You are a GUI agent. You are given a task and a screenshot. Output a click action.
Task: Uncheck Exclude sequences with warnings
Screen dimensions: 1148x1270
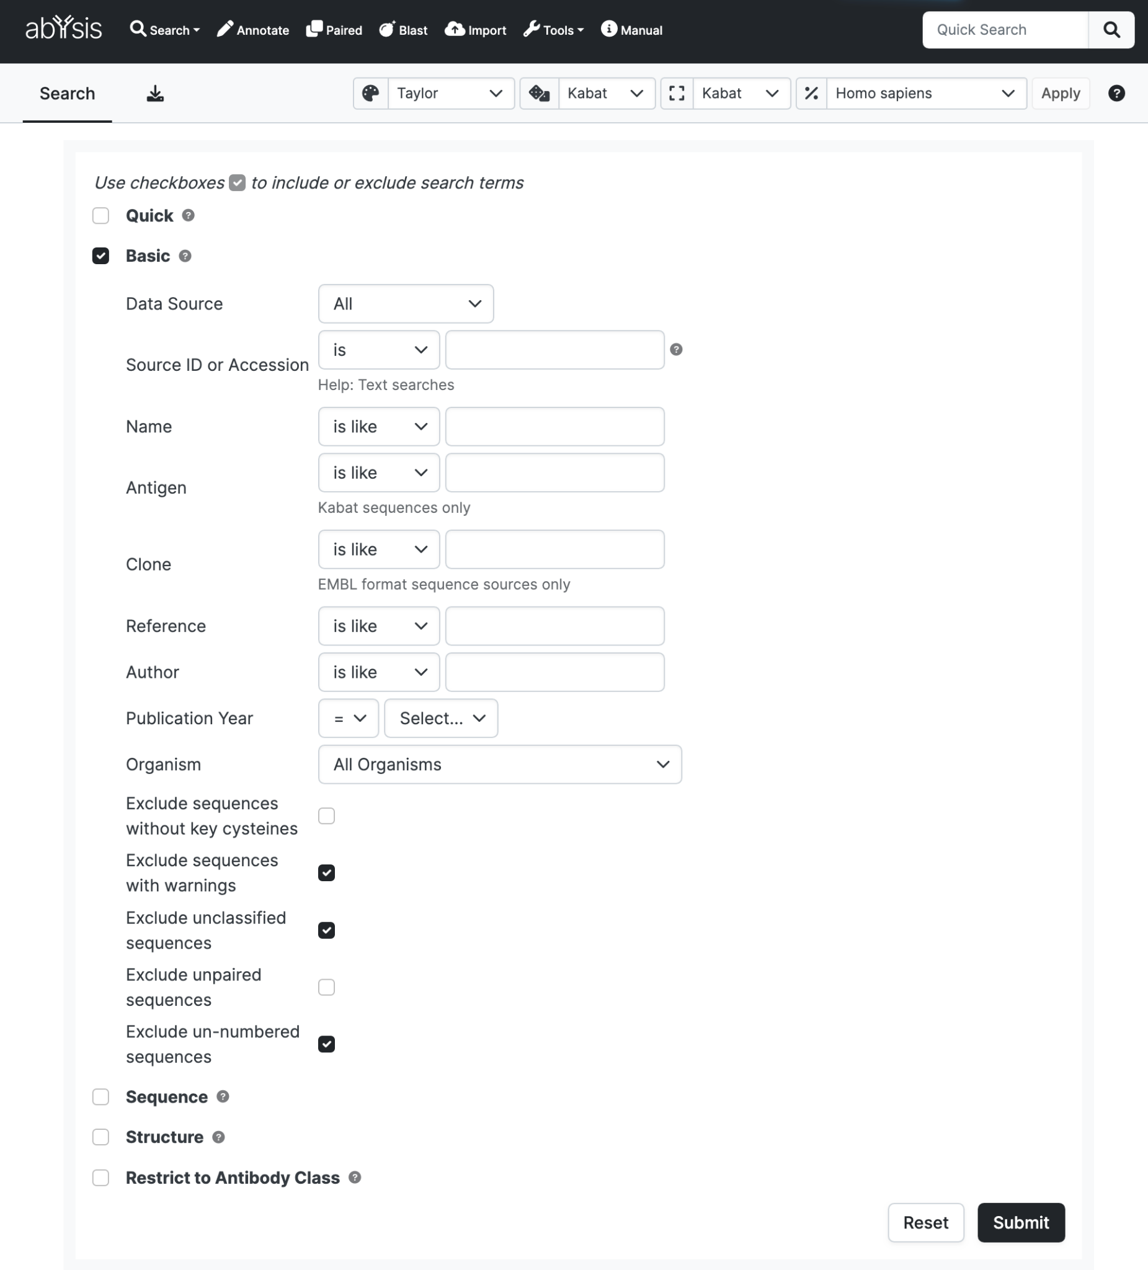(326, 873)
